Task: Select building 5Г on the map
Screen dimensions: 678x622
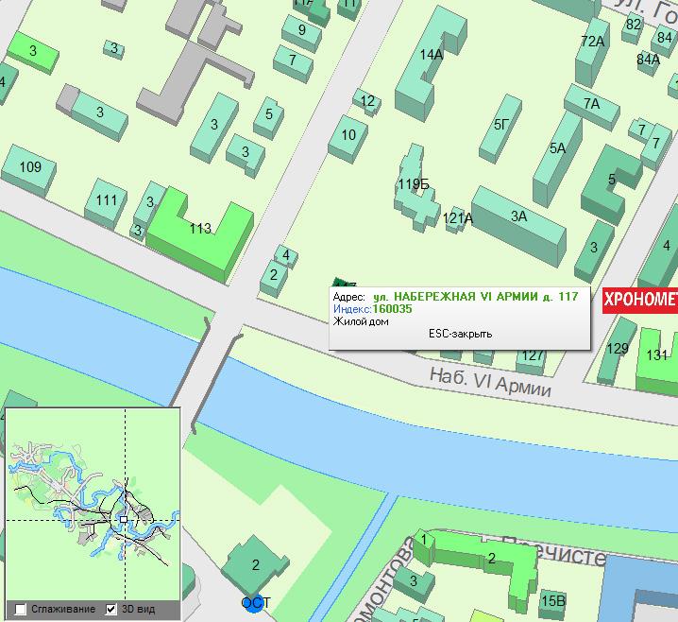Action: (500, 125)
